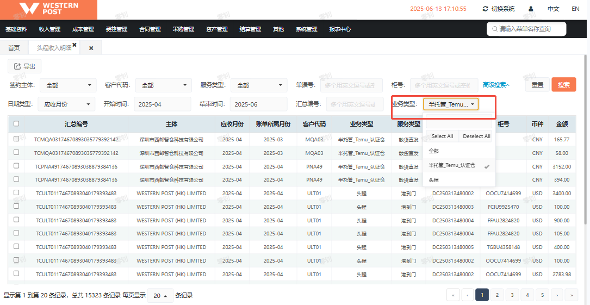Screen dimensions: 590x305
Task: Focus the 柜号 input field
Action: (444, 85)
